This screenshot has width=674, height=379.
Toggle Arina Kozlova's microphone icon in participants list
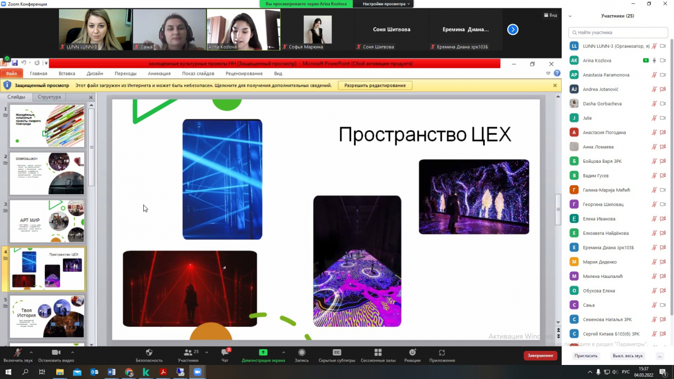tap(654, 60)
